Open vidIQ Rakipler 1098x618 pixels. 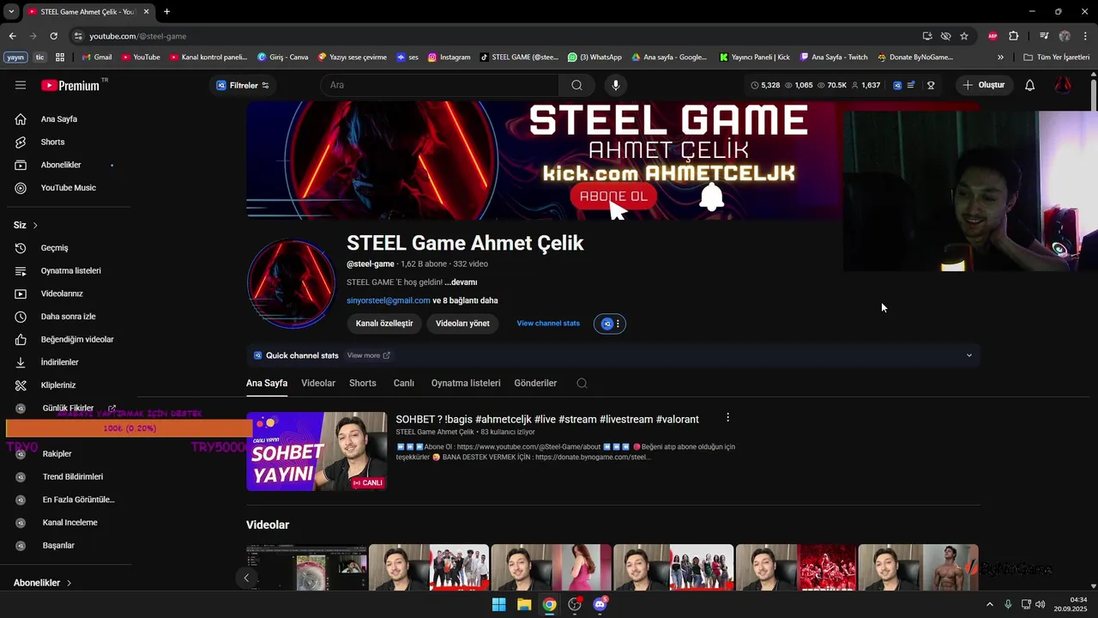[57, 454]
